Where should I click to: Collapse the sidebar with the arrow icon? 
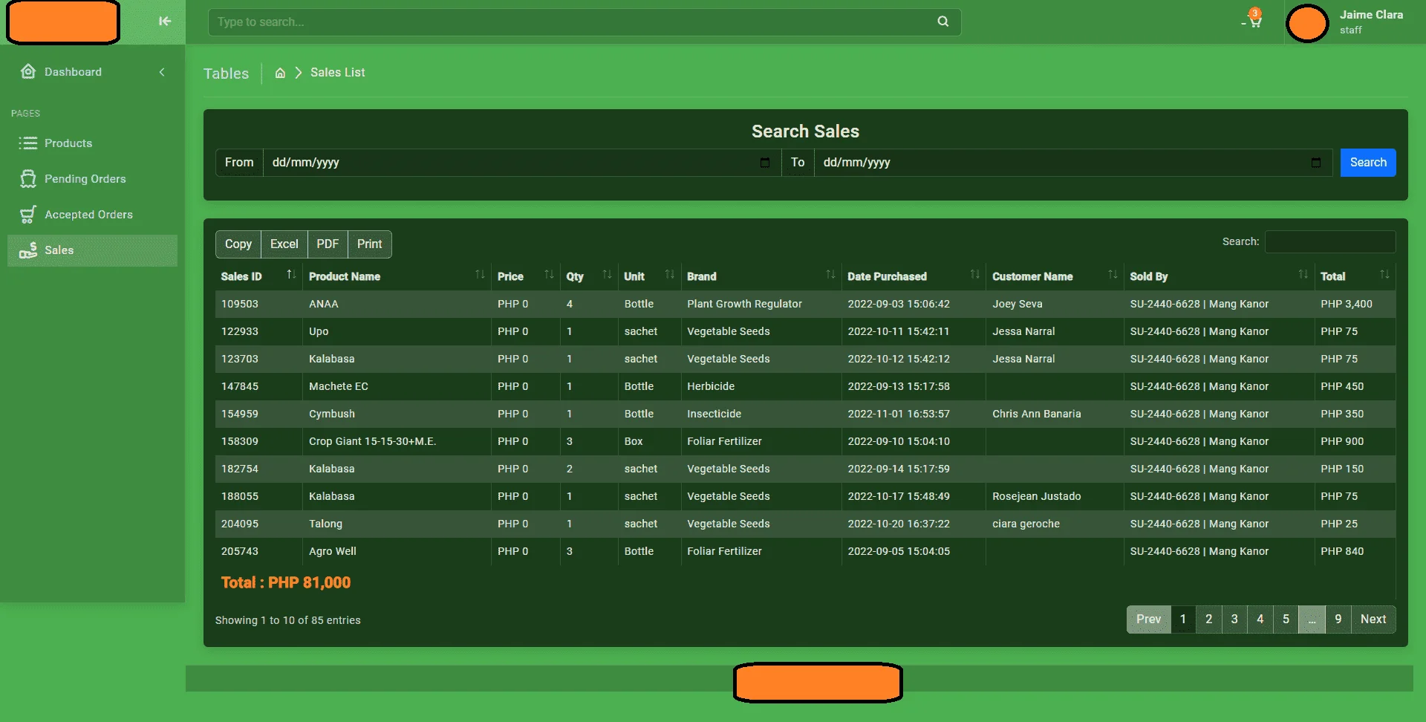click(165, 22)
